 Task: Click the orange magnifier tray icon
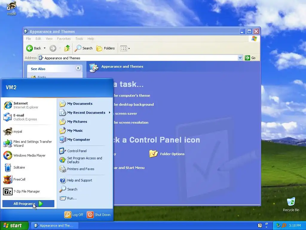284,226
